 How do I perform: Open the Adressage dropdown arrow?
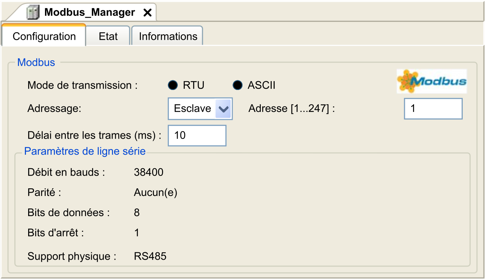[x=223, y=109]
